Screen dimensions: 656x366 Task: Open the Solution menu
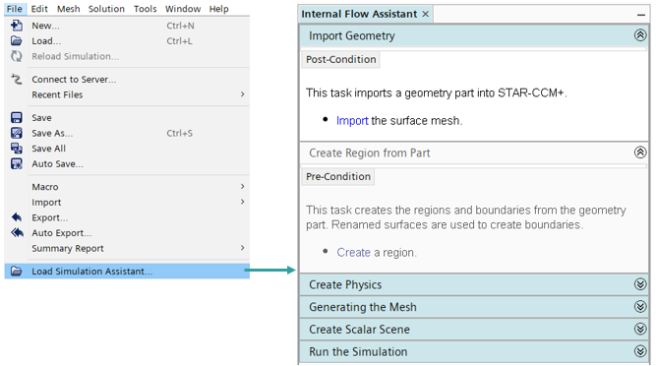point(106,9)
